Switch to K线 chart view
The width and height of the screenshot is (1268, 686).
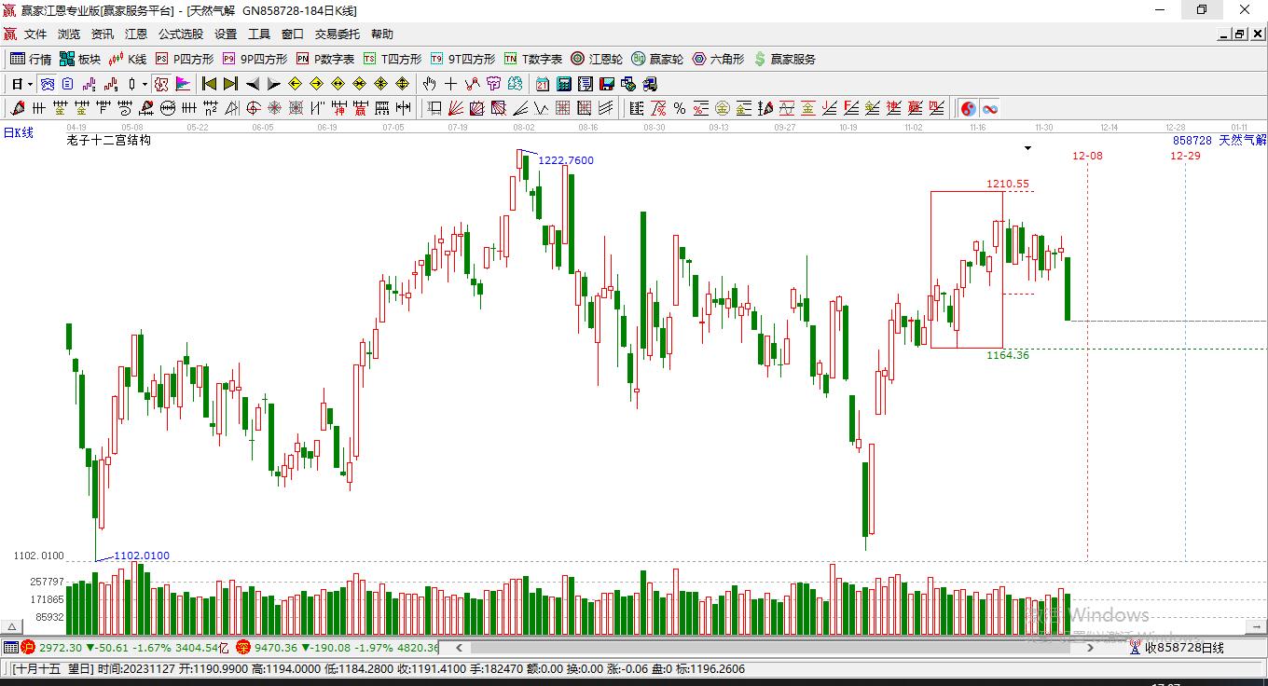[x=128, y=59]
